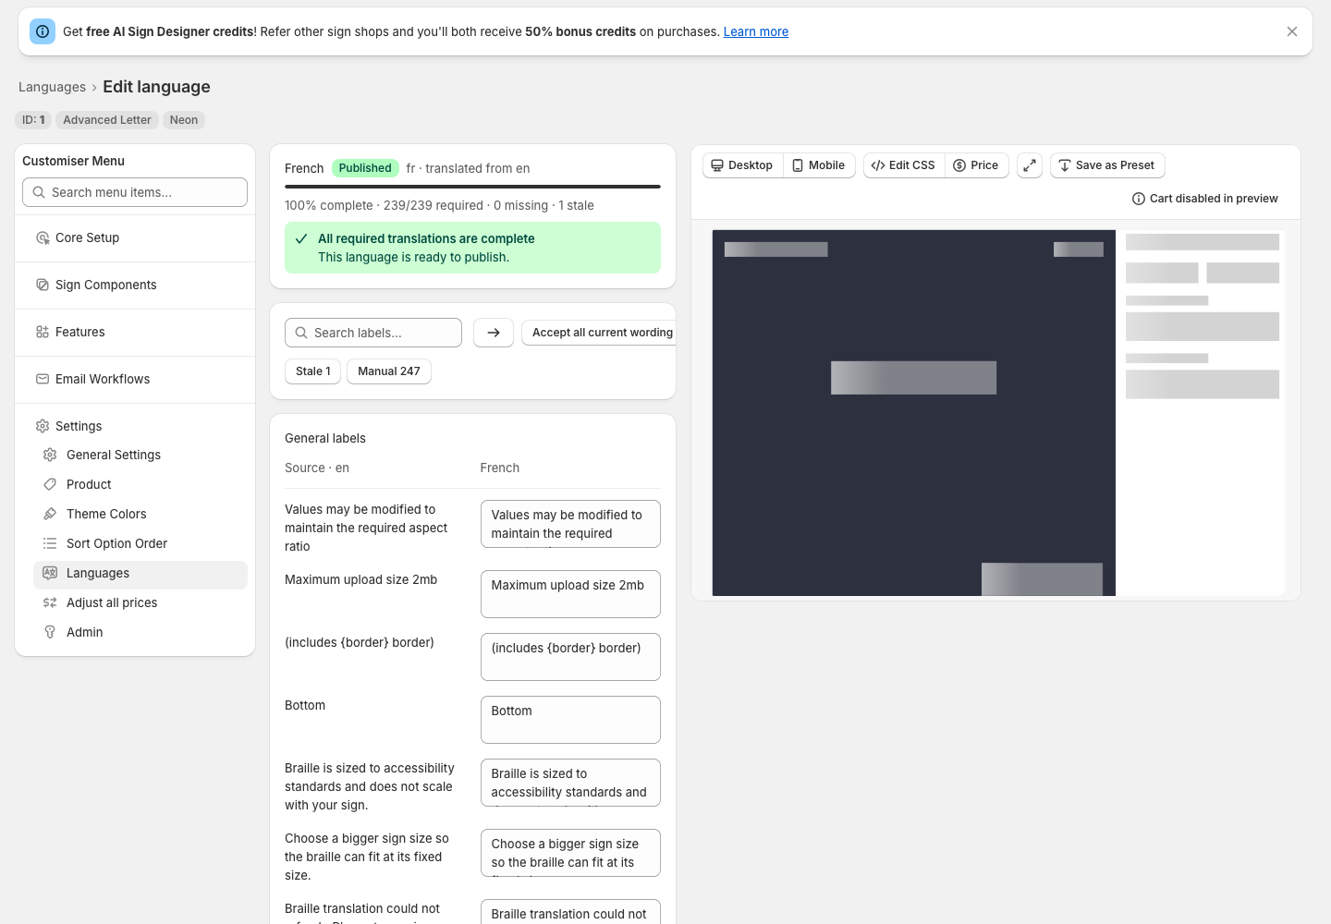Select the Languages menu item
Image resolution: width=1331 pixels, height=924 pixels.
(140, 574)
